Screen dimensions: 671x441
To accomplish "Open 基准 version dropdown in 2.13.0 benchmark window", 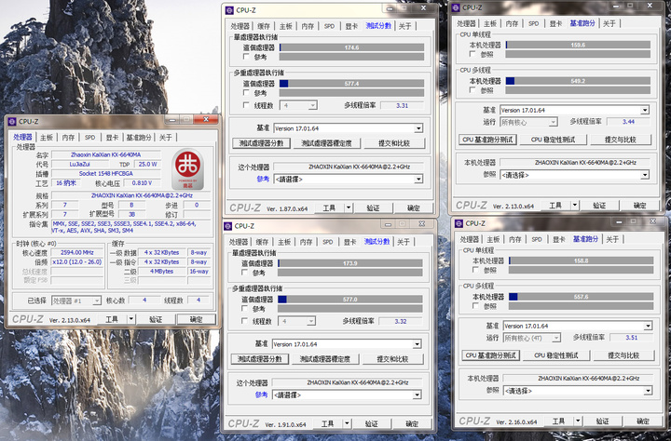I will click(575, 110).
